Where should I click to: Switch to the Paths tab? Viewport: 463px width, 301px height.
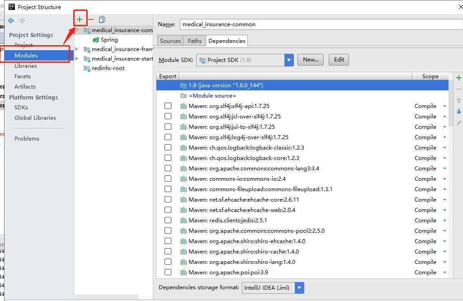pyautogui.click(x=194, y=41)
